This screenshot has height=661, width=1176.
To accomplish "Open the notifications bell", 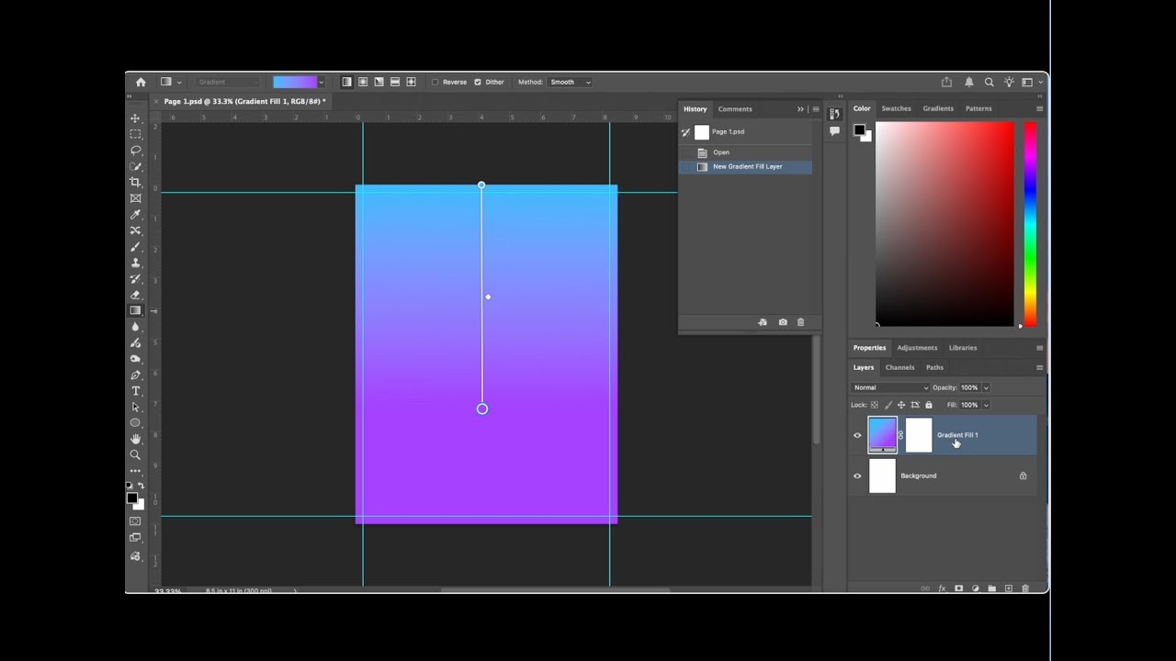I will (x=968, y=82).
